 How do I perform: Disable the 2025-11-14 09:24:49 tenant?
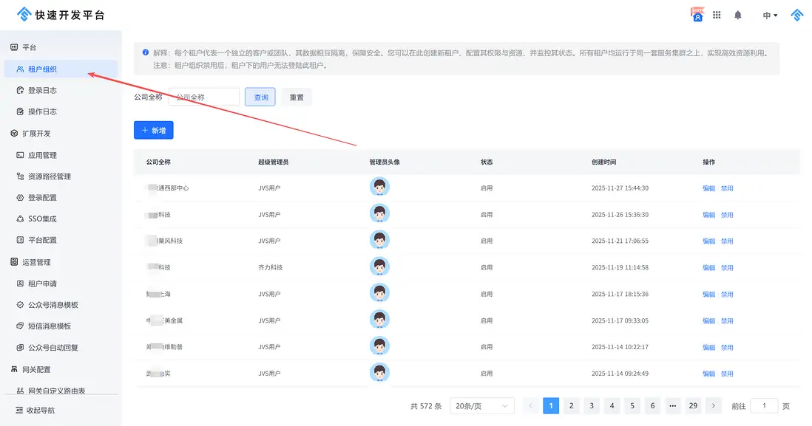(727, 374)
